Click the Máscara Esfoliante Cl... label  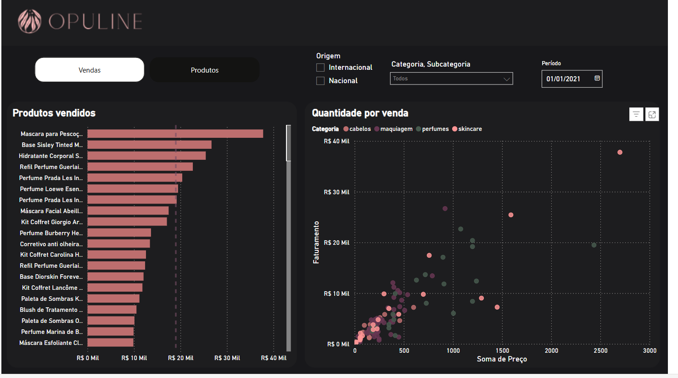(51, 343)
